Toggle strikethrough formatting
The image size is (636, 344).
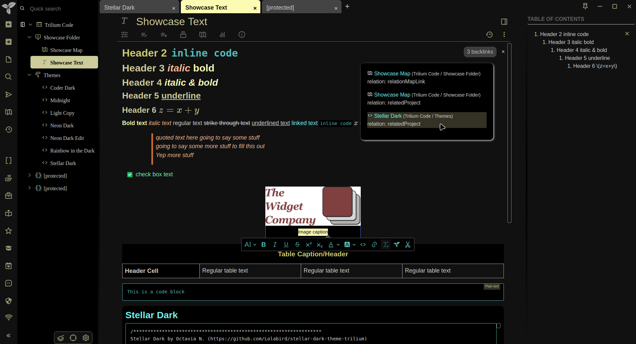pos(297,245)
